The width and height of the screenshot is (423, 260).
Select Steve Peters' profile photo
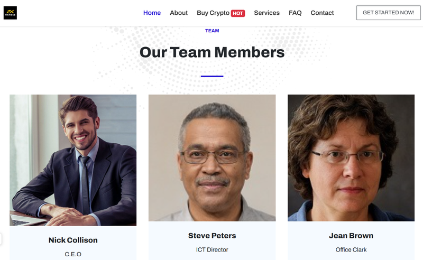coord(212,158)
